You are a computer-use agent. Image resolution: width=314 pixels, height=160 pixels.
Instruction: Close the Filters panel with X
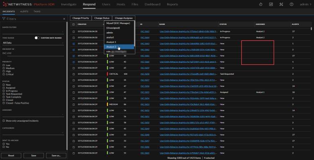pos(64,19)
